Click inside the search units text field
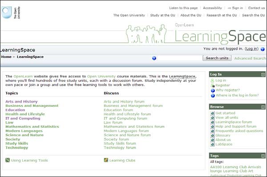This screenshot has height=177, width=267. click(x=180, y=58)
